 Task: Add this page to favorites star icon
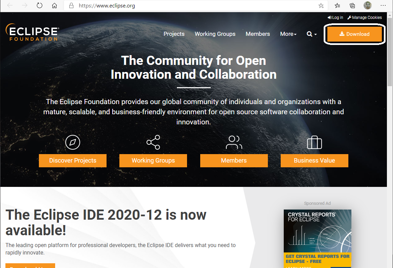321,5
